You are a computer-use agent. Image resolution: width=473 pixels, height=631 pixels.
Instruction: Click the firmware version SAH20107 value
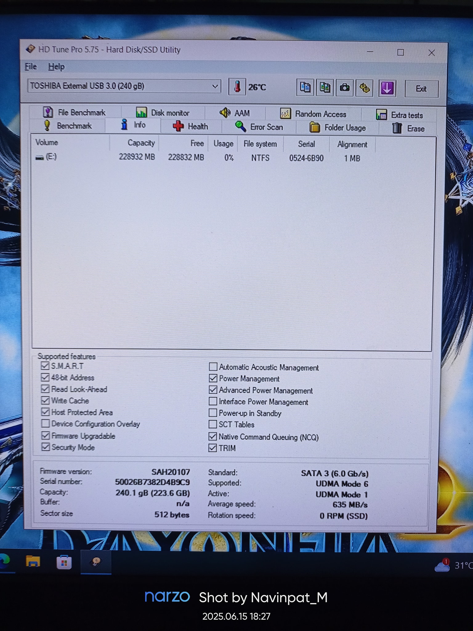click(171, 472)
